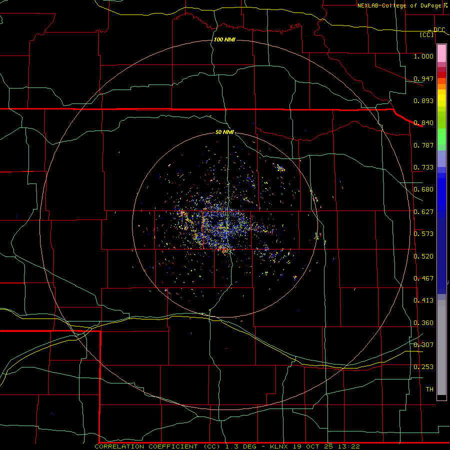
Task: Select the 0.627 scale value
Action: (423, 212)
